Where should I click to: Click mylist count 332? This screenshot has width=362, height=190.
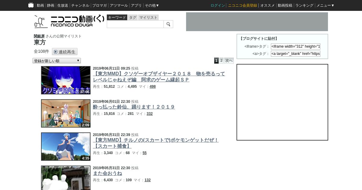pos(150,114)
